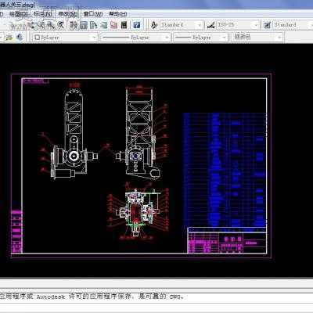This screenshot has width=313, height=313.
Task: Open the 标注(N) Dimension menu
Action: pos(43,14)
